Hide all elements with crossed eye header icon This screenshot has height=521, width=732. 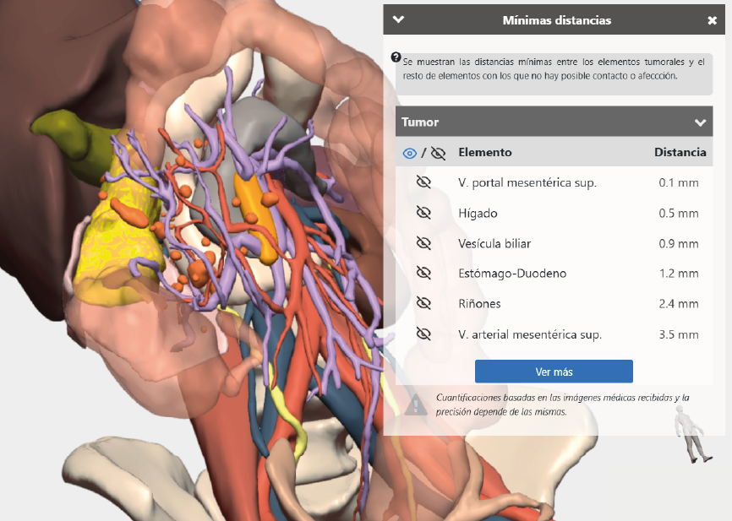(x=438, y=153)
